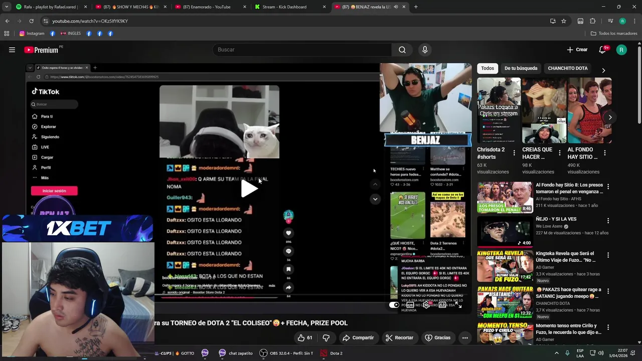Open the YouTube account avatar menu
642x361 pixels.
[621, 50]
